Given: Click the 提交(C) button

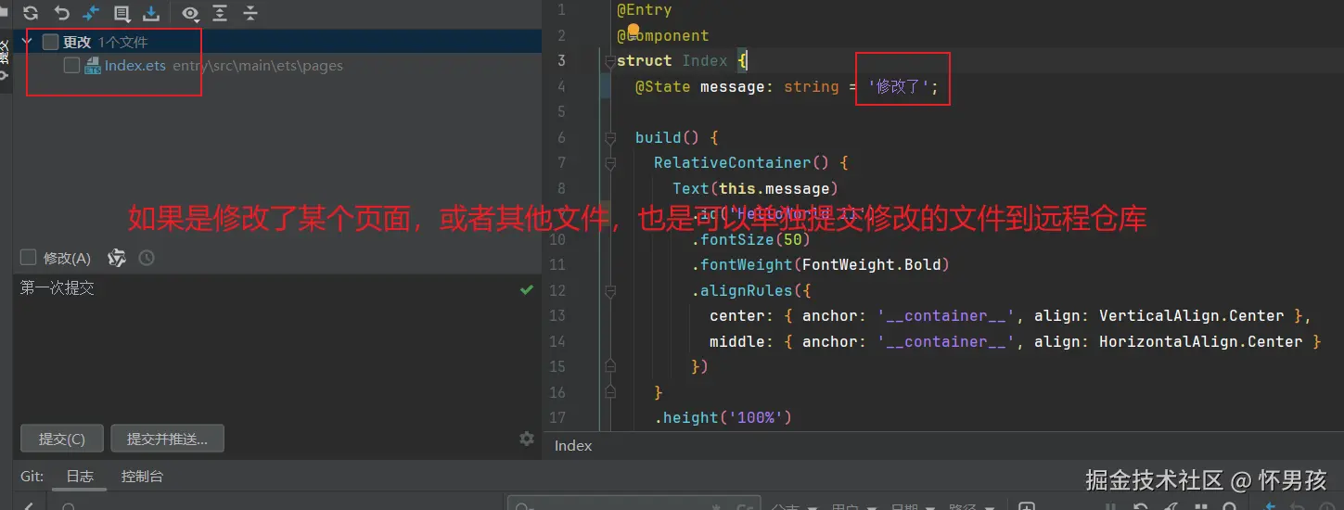Looking at the screenshot, I should click(62, 439).
